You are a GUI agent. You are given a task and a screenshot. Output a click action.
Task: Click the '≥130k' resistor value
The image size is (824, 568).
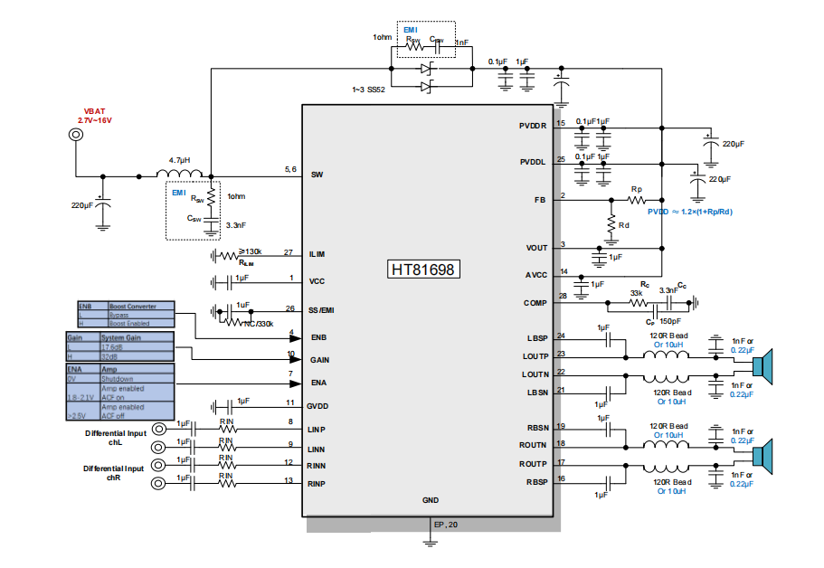click(251, 251)
